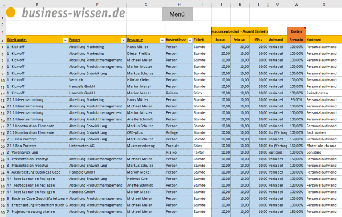Click the Musterwerkzeug cell
This screenshot has width=342, height=217.
[x=146, y=146]
